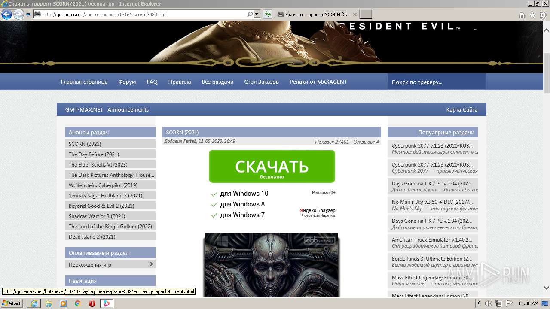The width and height of the screenshot is (550, 309).
Task: Open the Opera taskbar icon
Action: click(x=92, y=303)
